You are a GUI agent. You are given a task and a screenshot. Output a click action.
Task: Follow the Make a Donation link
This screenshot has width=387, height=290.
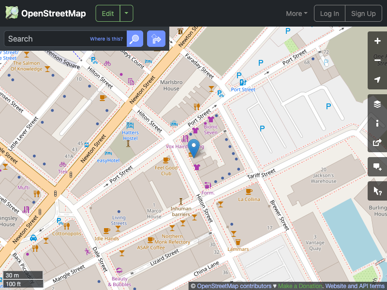click(300, 286)
